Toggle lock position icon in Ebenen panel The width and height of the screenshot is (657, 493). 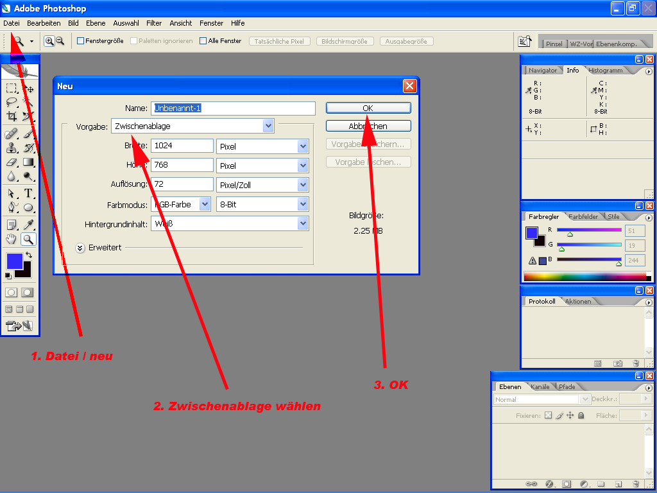point(570,415)
